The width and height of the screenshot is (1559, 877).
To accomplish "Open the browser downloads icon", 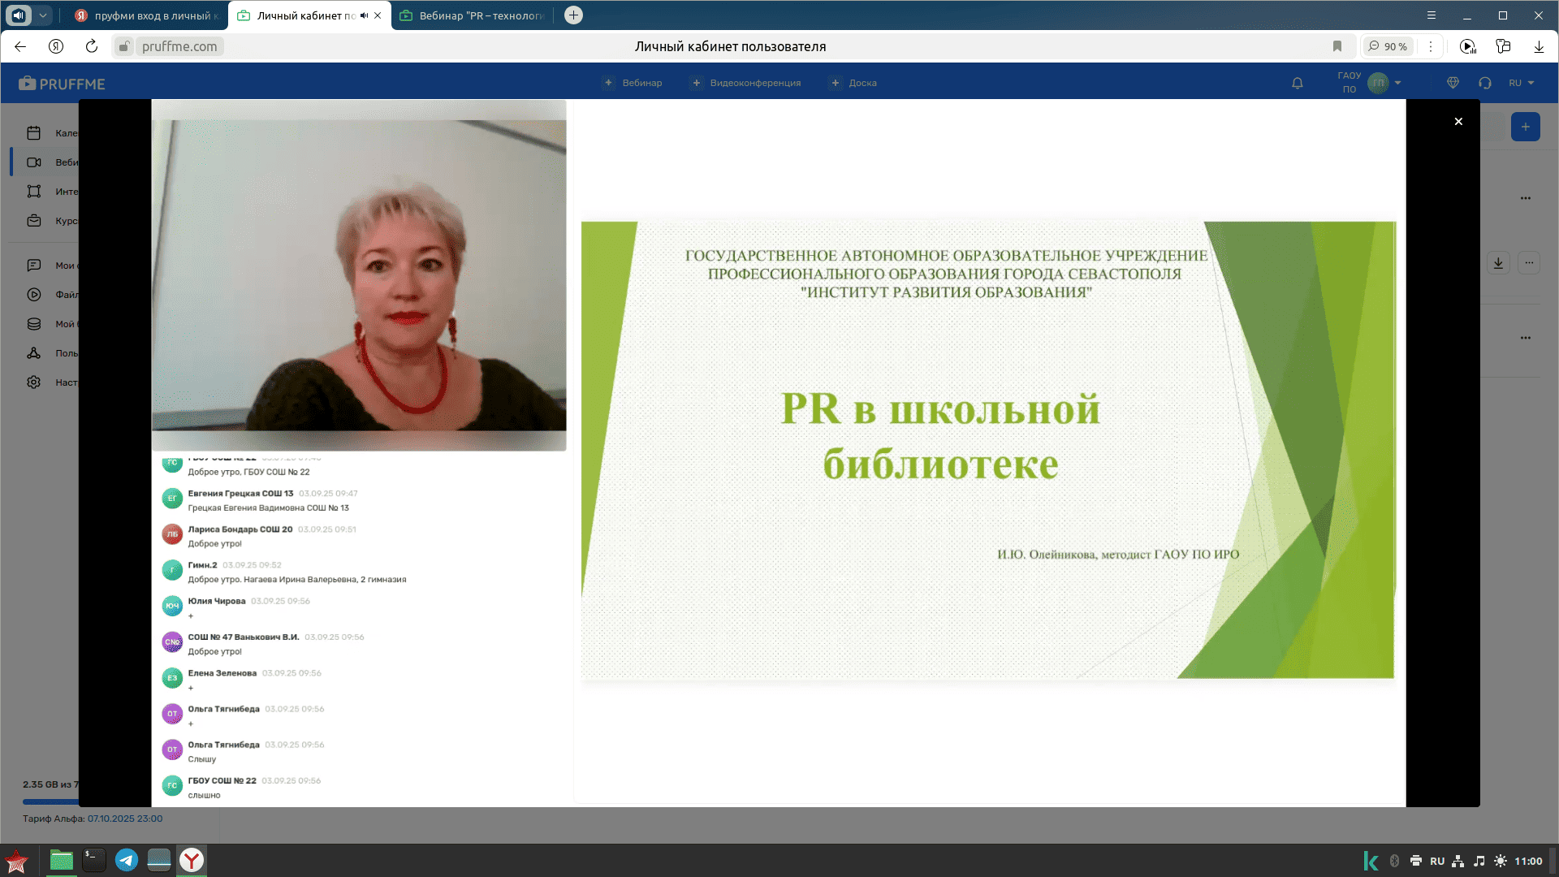I will pyautogui.click(x=1539, y=46).
